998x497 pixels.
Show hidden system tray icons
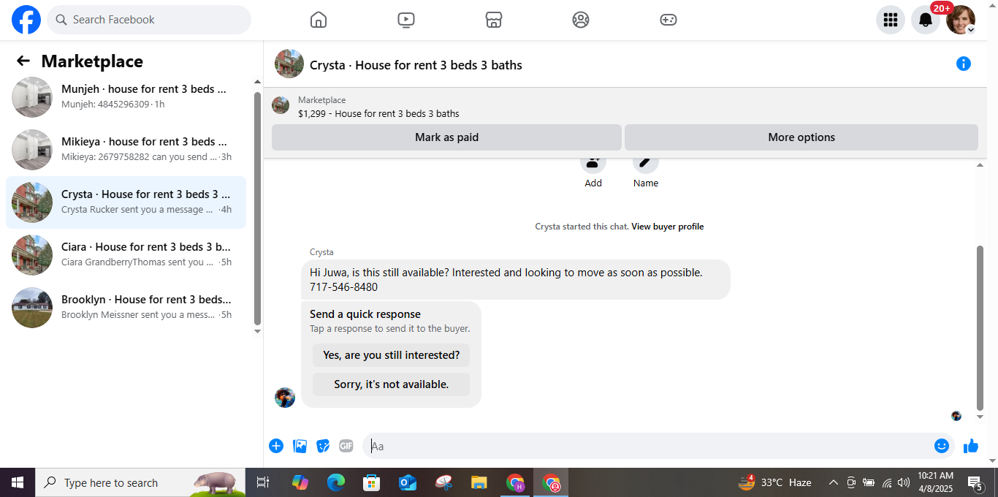click(x=833, y=482)
